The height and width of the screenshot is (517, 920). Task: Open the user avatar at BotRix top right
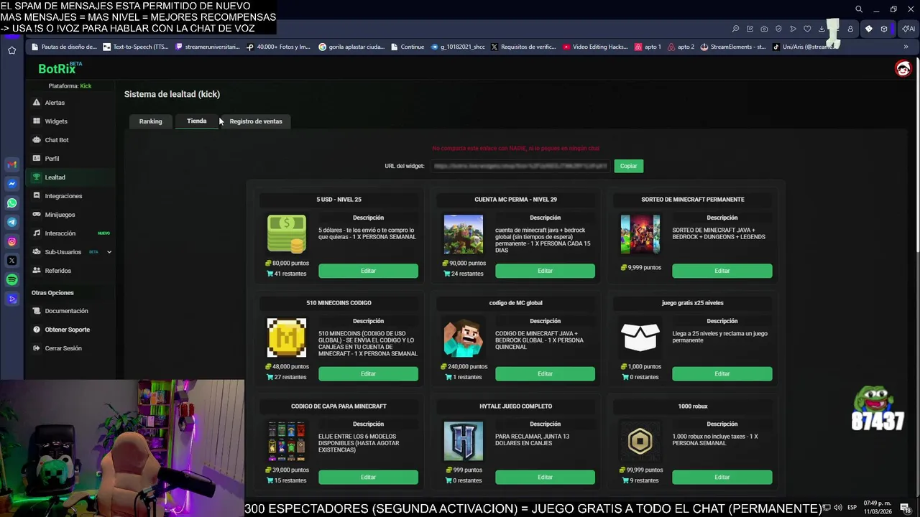click(903, 68)
